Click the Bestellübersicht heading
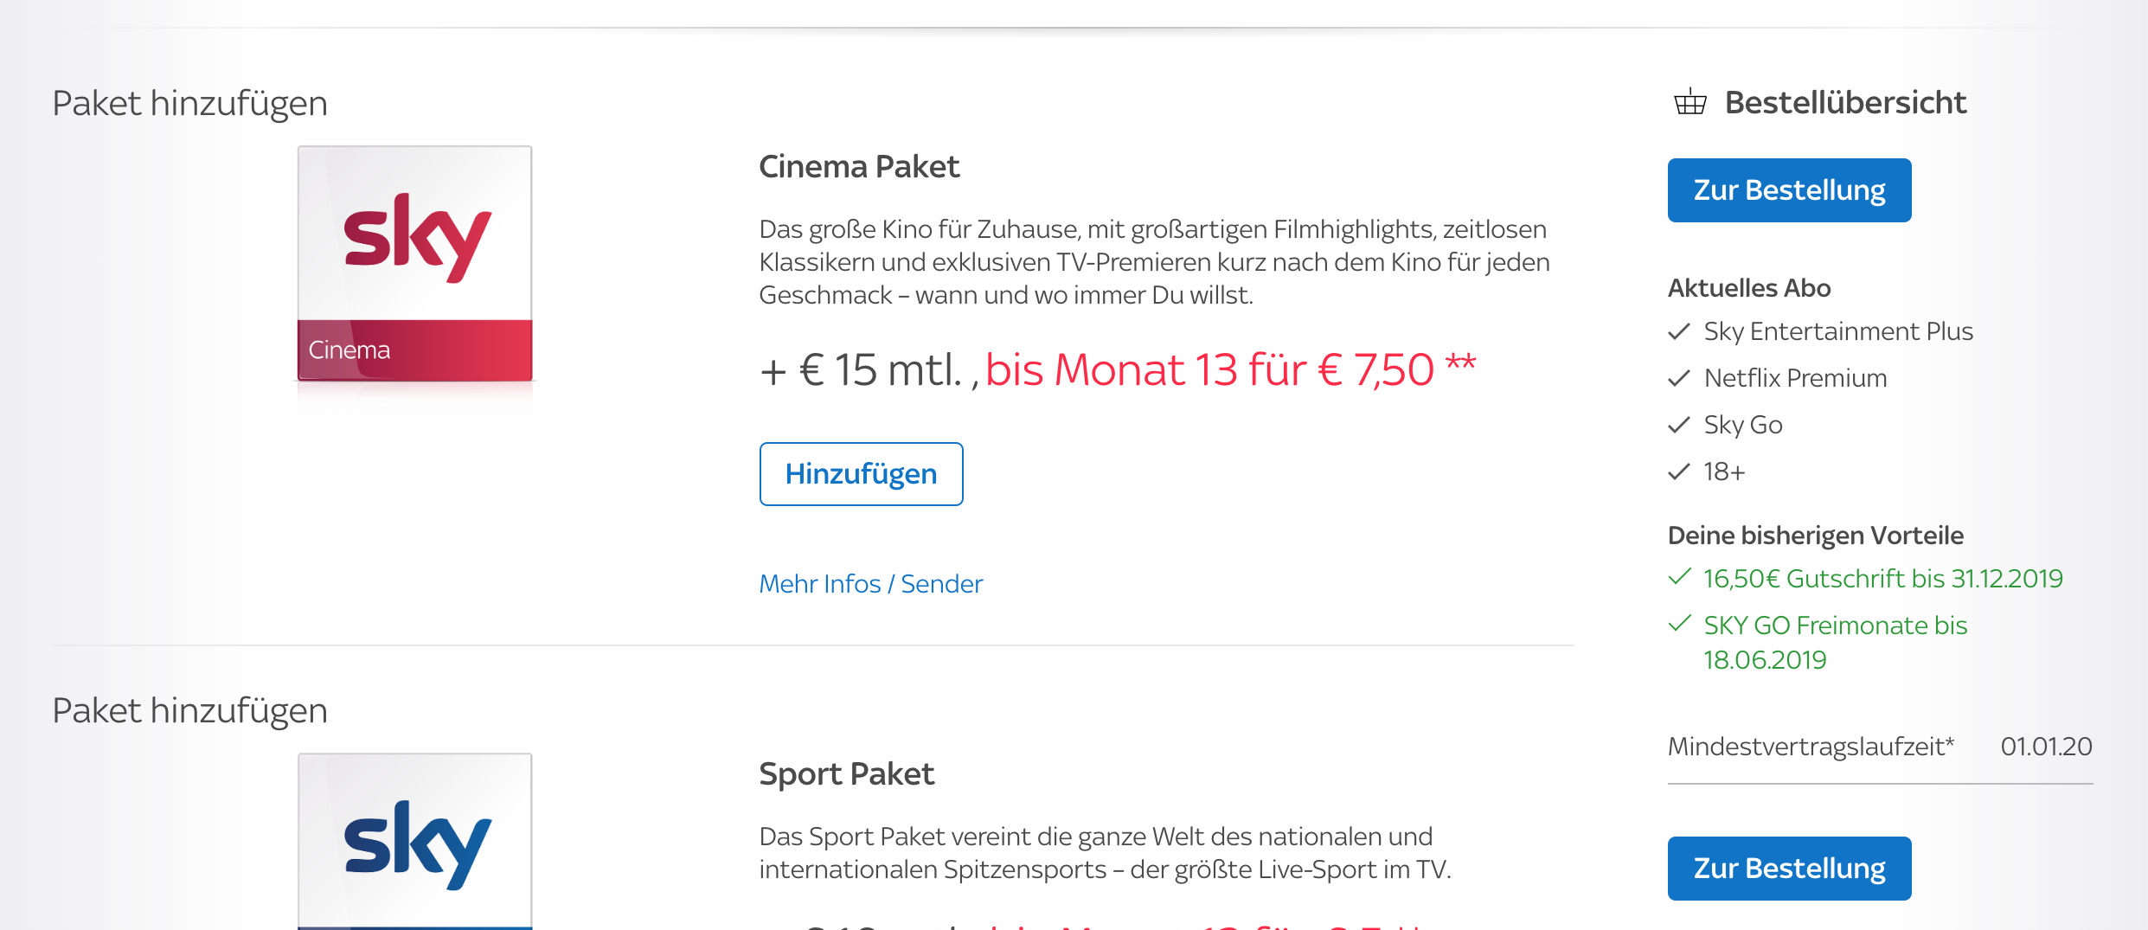The width and height of the screenshot is (2148, 930). click(1845, 102)
